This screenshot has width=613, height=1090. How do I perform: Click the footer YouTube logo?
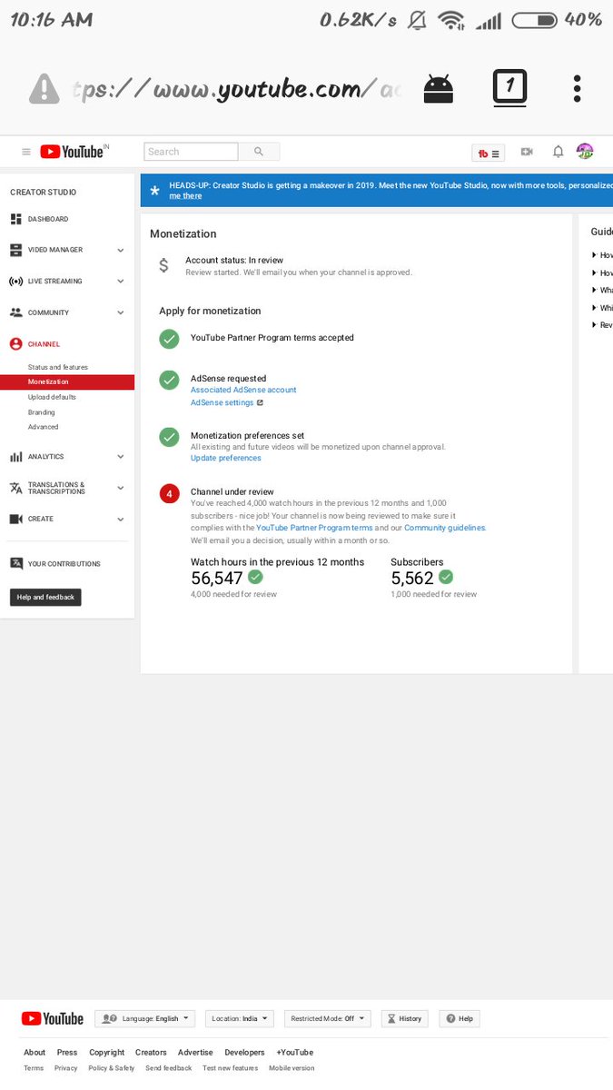pos(53,1019)
